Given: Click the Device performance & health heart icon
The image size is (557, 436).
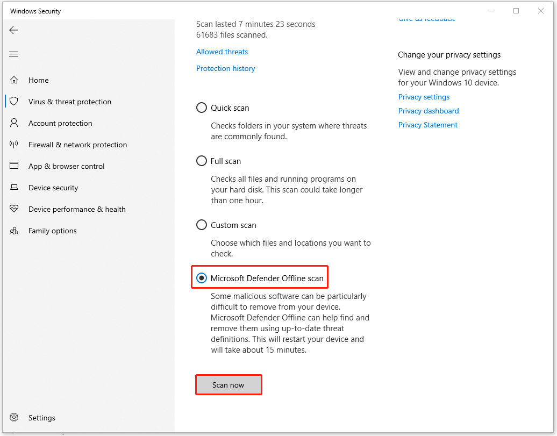Looking at the screenshot, I should tap(14, 209).
